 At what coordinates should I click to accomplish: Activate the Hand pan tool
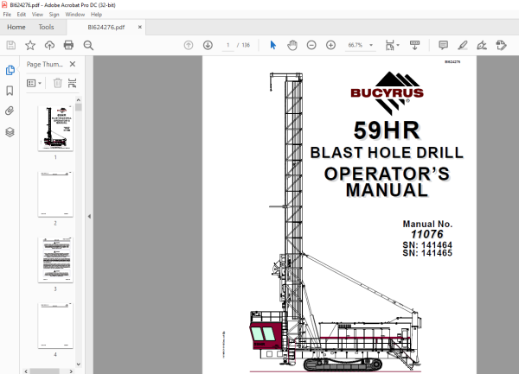point(292,45)
